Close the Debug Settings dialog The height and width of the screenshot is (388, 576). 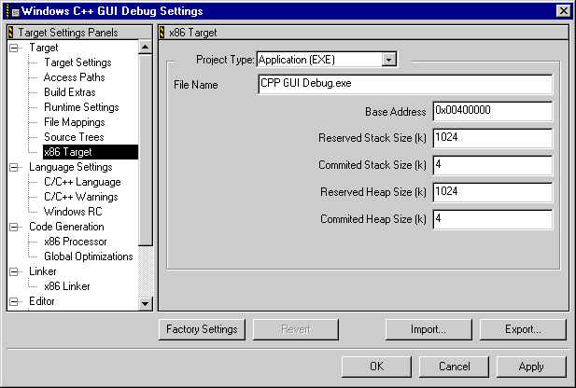click(564, 11)
